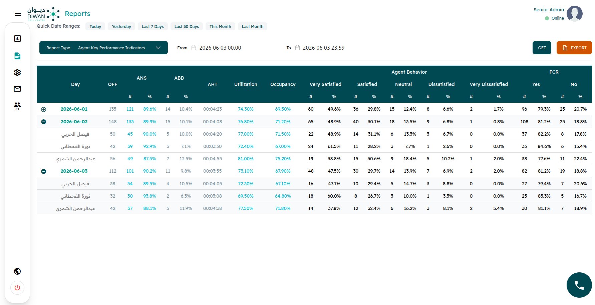Screen dimensions: 595x305
Task: Click the Utilization column header
Action: point(246,84)
